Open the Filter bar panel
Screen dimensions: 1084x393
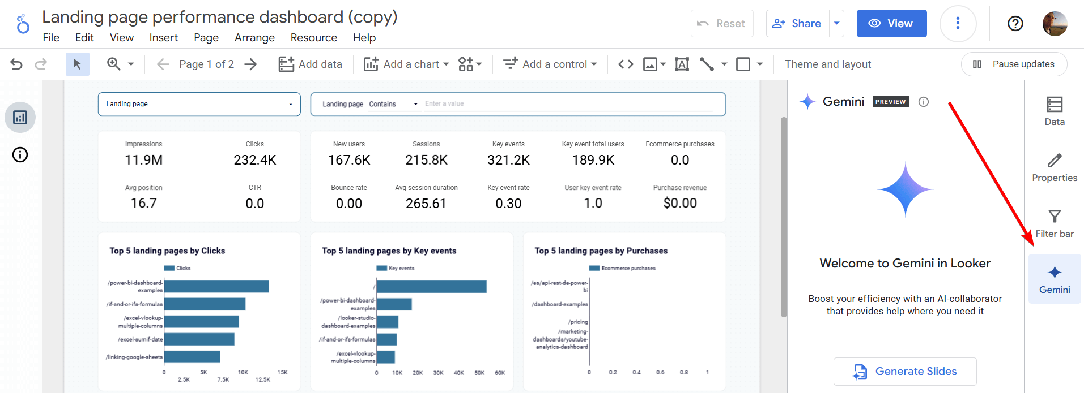1055,223
